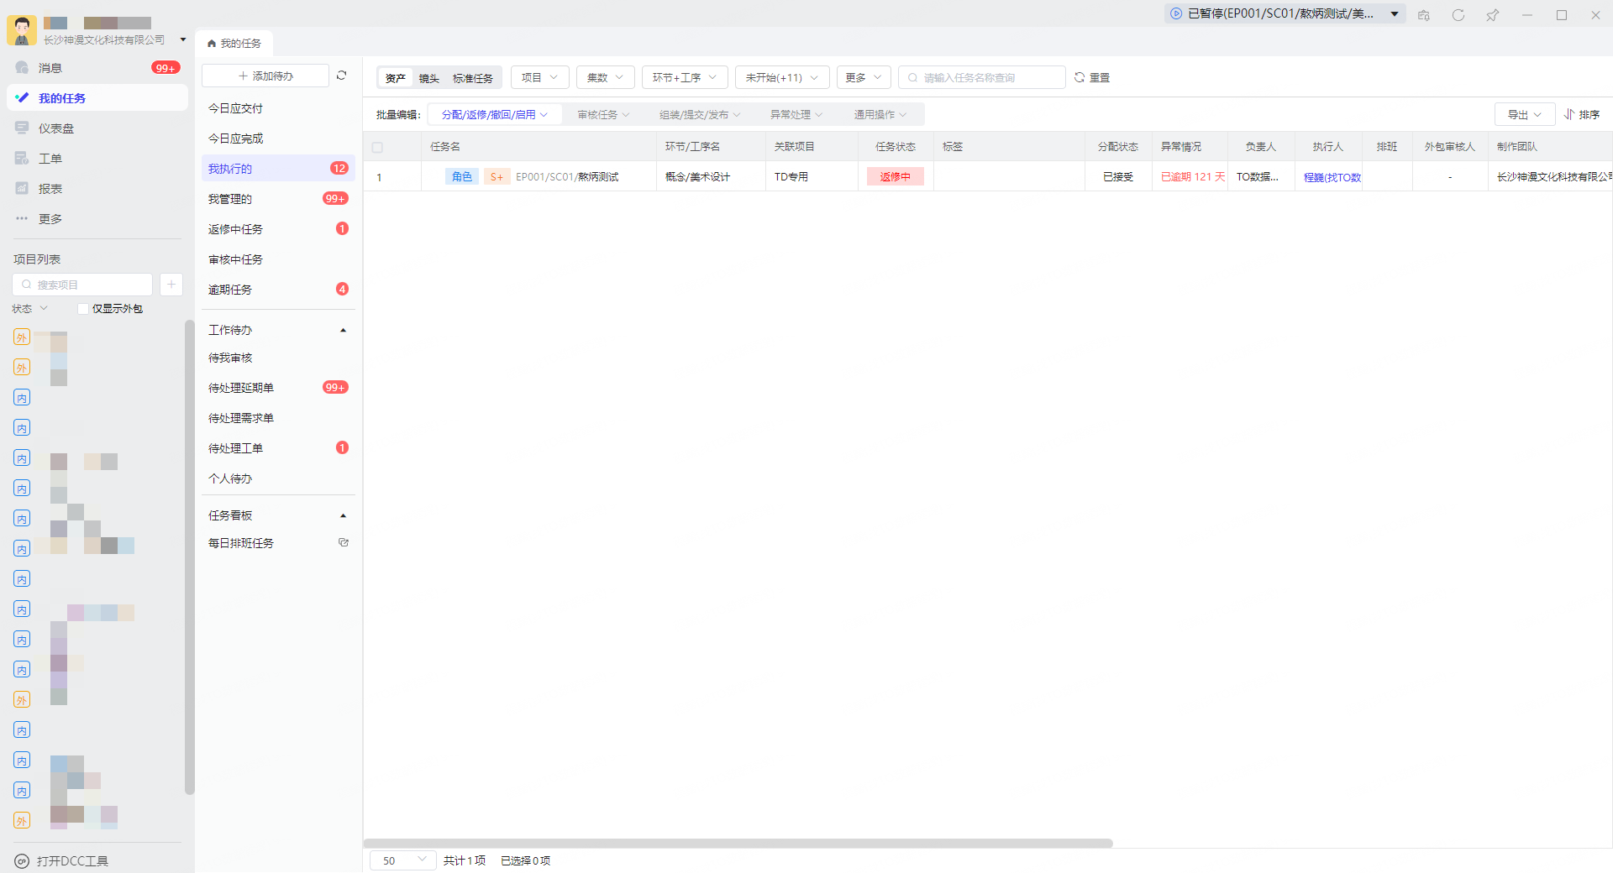Image resolution: width=1613 pixels, height=873 pixels.
Task: Click the 仪表盘 dashboard icon
Action: pyautogui.click(x=22, y=128)
